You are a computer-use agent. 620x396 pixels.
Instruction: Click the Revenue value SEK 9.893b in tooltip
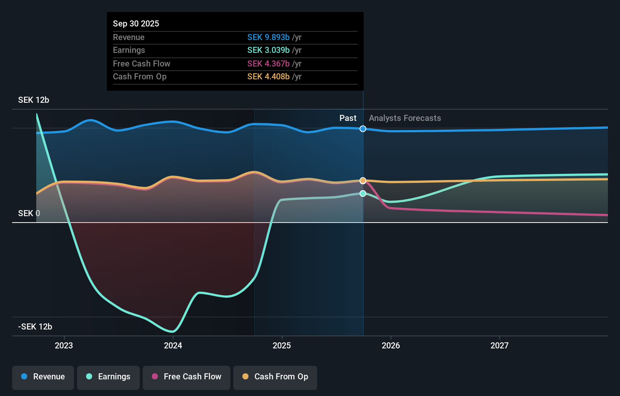click(268, 37)
